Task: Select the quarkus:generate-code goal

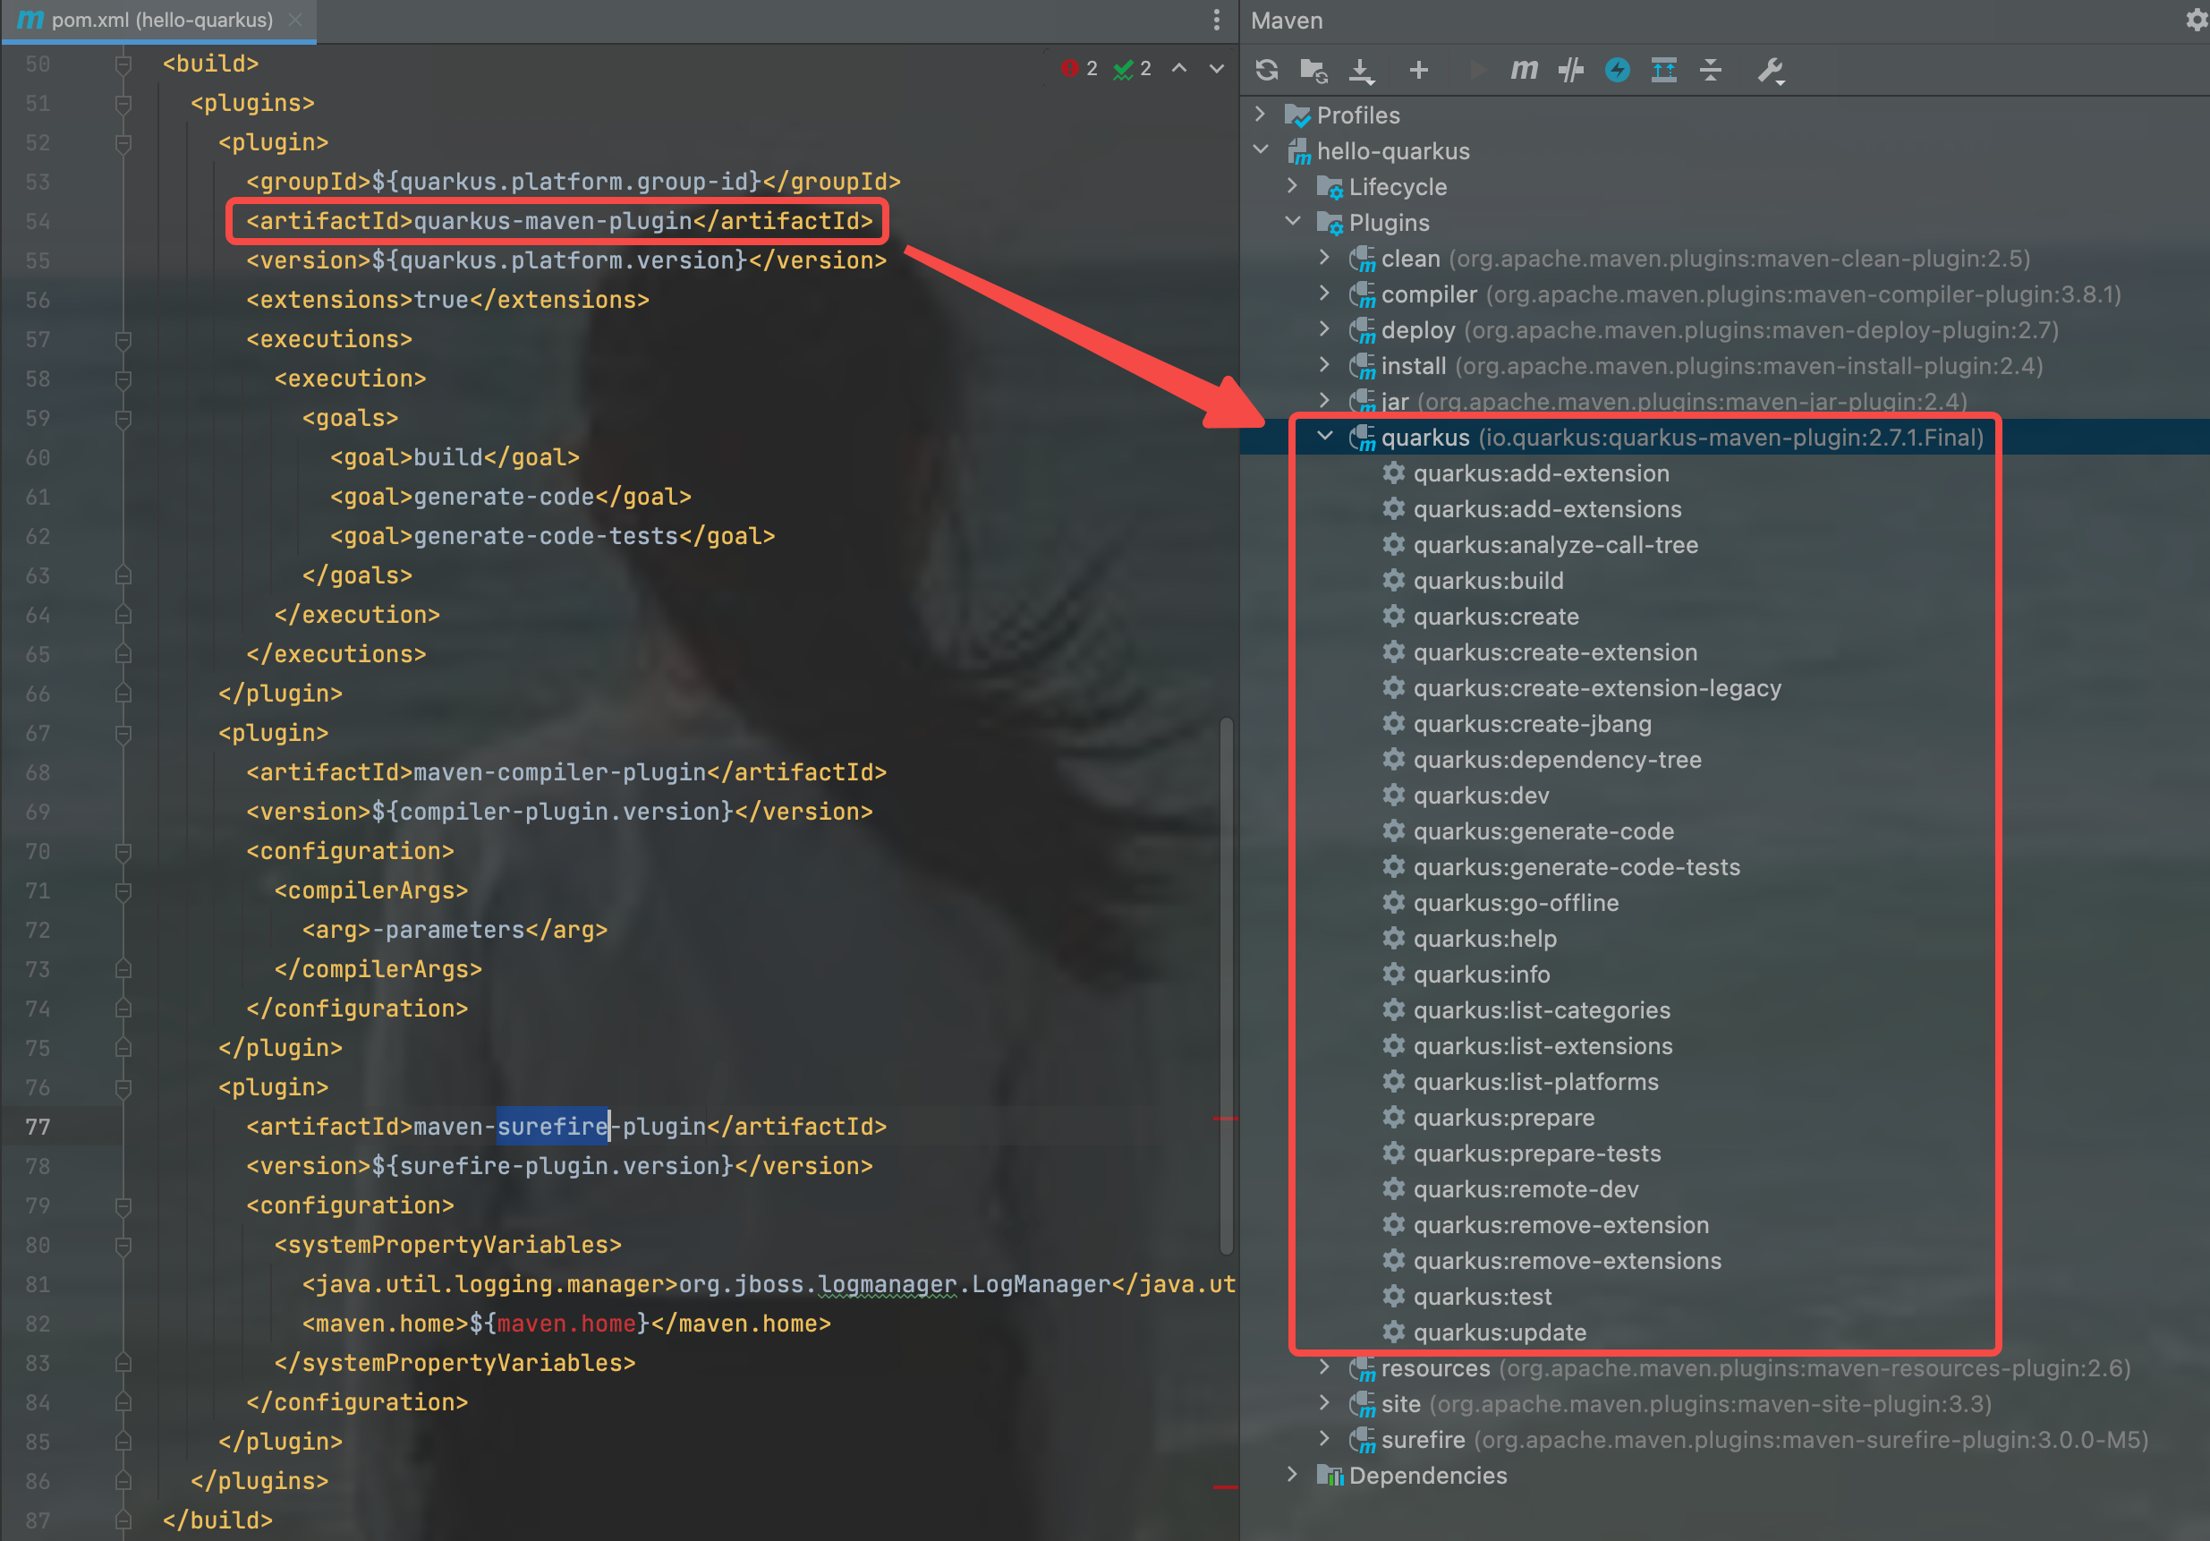Action: (1544, 830)
